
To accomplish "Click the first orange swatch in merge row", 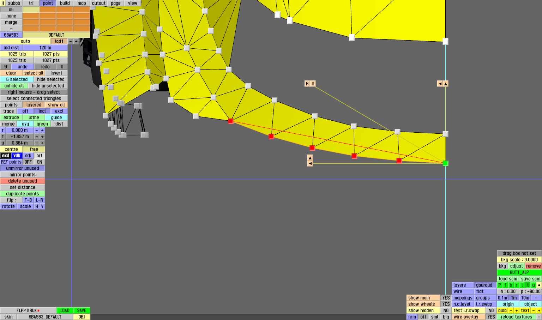I will [31, 22].
